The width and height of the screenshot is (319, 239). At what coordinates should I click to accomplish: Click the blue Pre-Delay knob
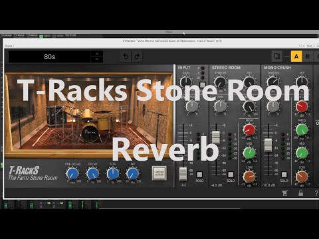(x=72, y=174)
